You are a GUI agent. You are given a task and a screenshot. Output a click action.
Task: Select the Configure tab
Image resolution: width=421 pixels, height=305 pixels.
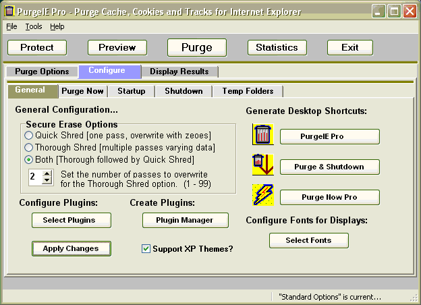coord(110,71)
